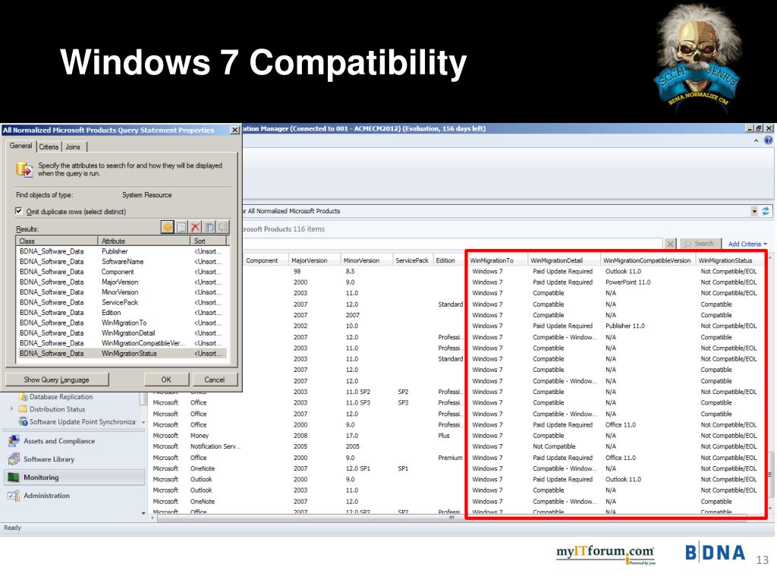Select the MajorVersion attribute row in dialog

(x=122, y=282)
